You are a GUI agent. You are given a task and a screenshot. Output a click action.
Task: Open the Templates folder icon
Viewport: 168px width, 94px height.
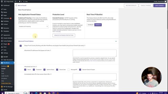[2, 31]
